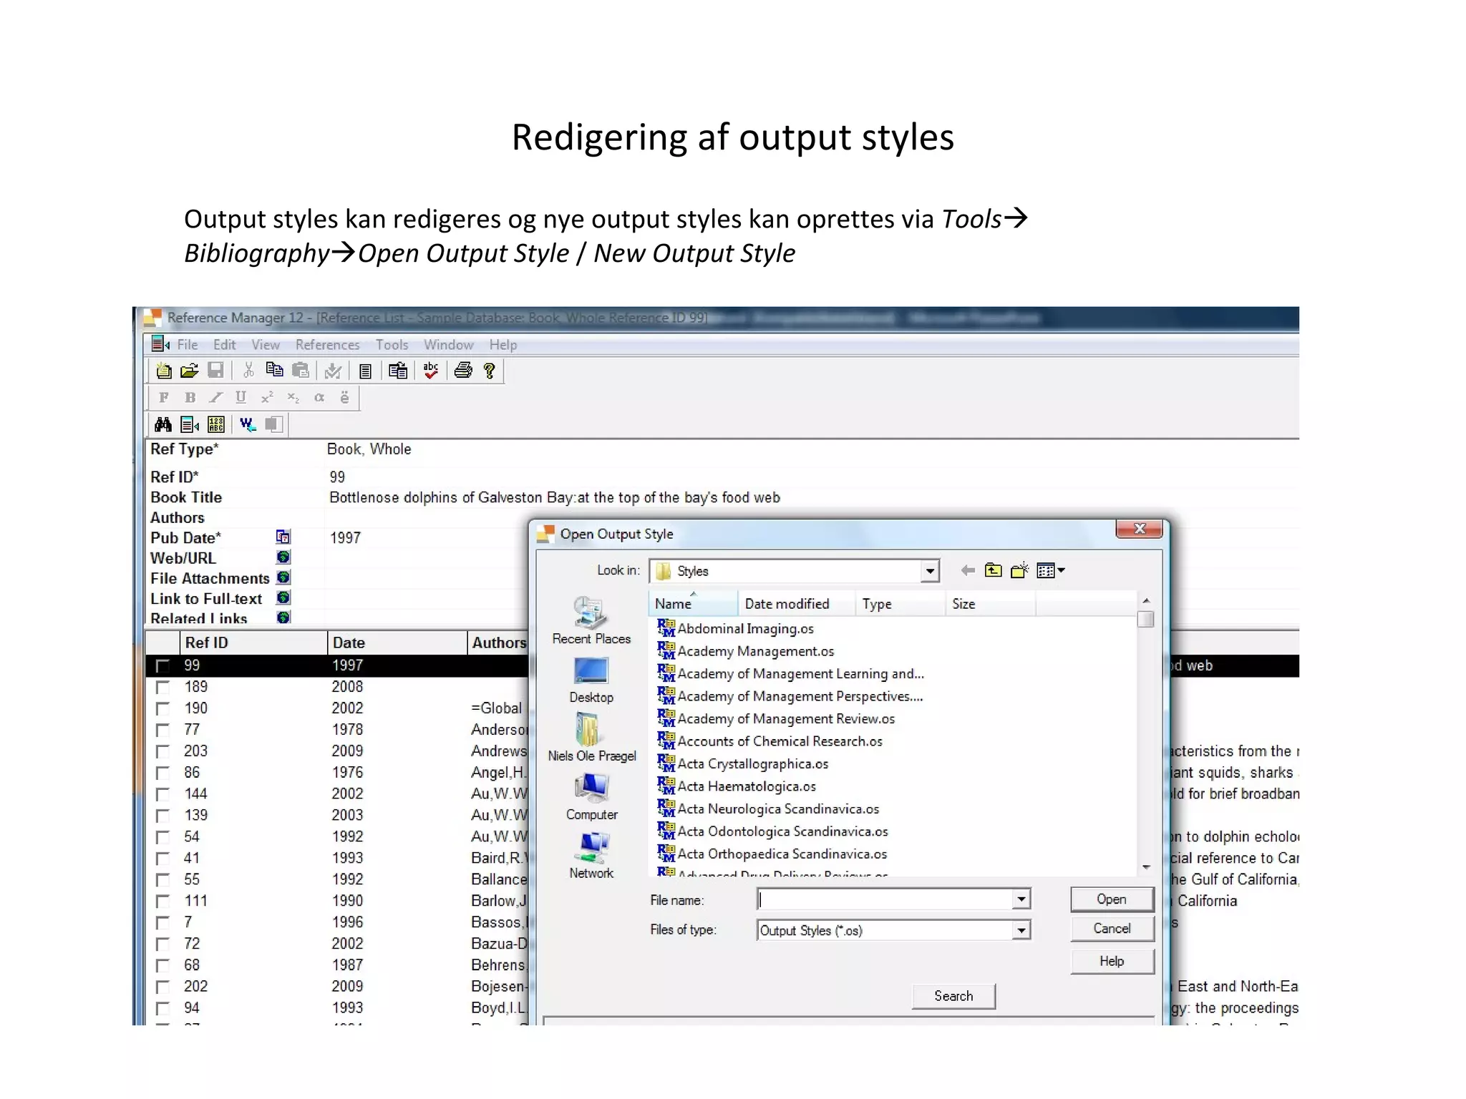Viewport: 1466px width, 1099px height.
Task: Click the printer icon in toolbar
Action: point(463,371)
